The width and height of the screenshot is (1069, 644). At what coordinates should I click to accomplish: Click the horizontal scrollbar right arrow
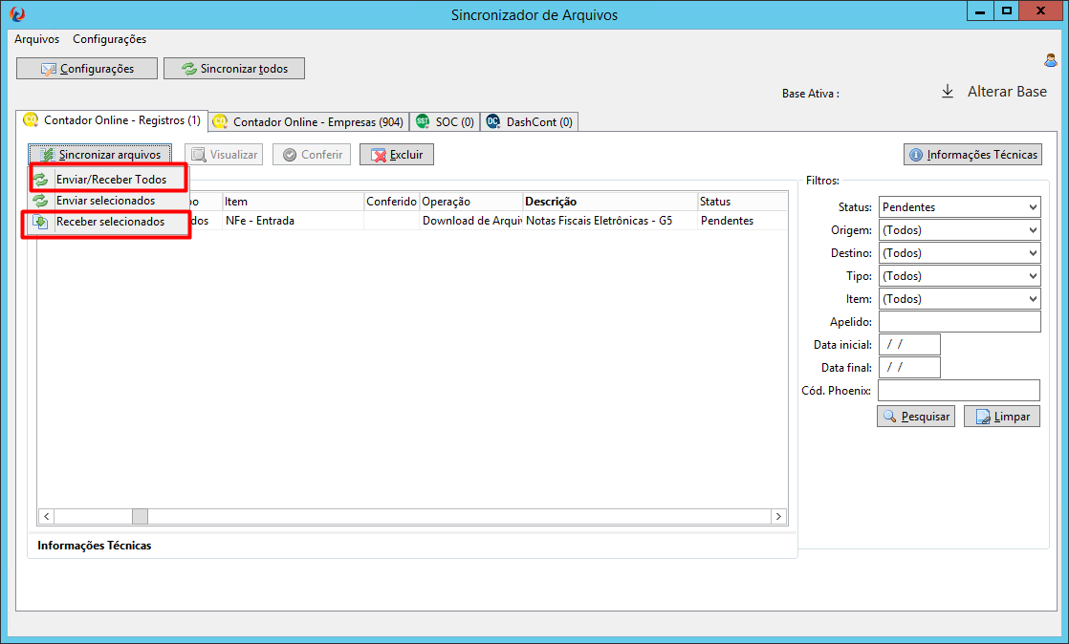click(778, 516)
